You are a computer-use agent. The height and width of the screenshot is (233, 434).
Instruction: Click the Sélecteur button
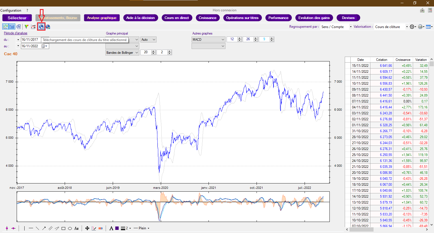17,18
